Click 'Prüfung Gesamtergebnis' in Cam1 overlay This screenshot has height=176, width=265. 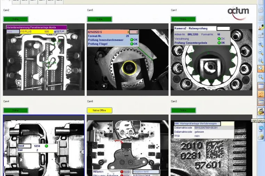pos(191,43)
